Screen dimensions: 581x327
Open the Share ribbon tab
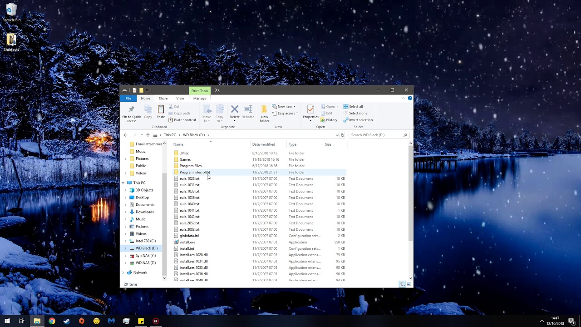(163, 99)
